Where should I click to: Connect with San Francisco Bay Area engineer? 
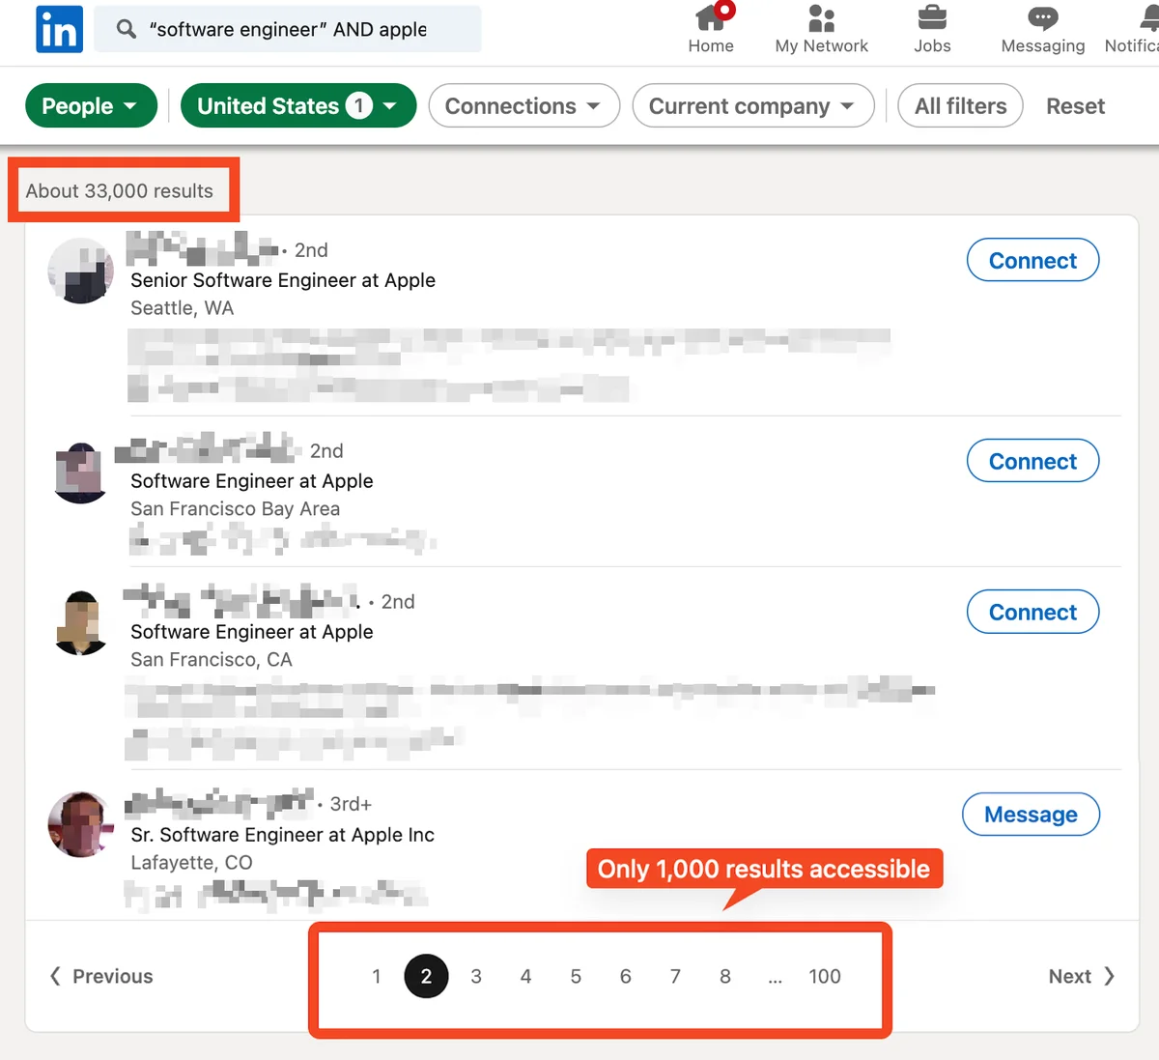(1032, 461)
